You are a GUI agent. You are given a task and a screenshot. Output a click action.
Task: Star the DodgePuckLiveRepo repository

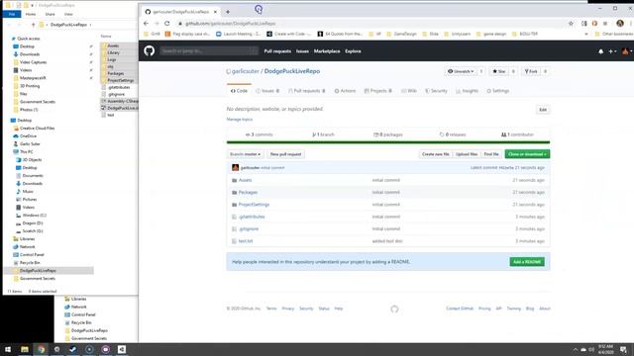[499, 71]
